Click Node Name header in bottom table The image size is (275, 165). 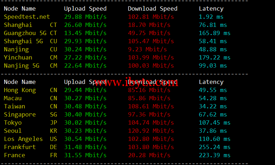click(x=20, y=82)
